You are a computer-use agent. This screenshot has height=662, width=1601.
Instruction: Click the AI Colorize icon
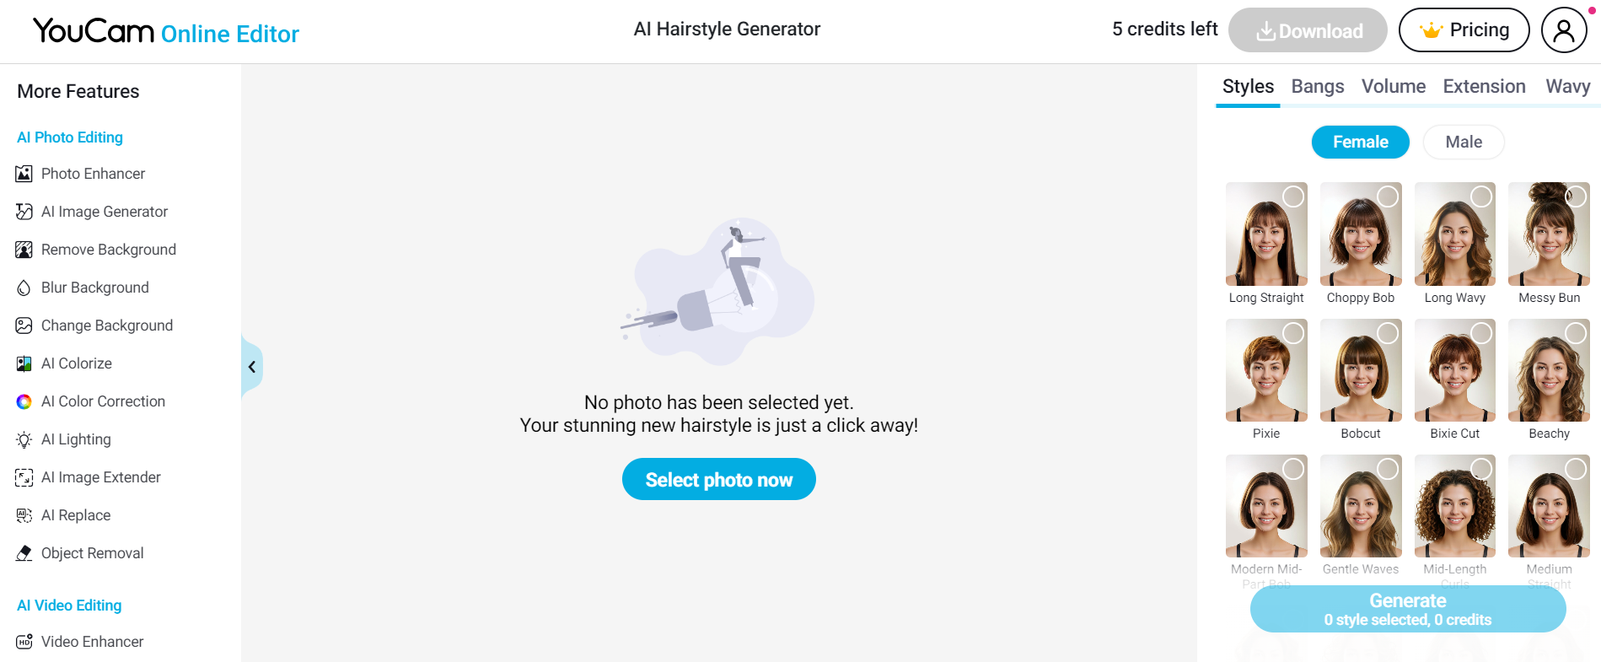[x=24, y=363]
